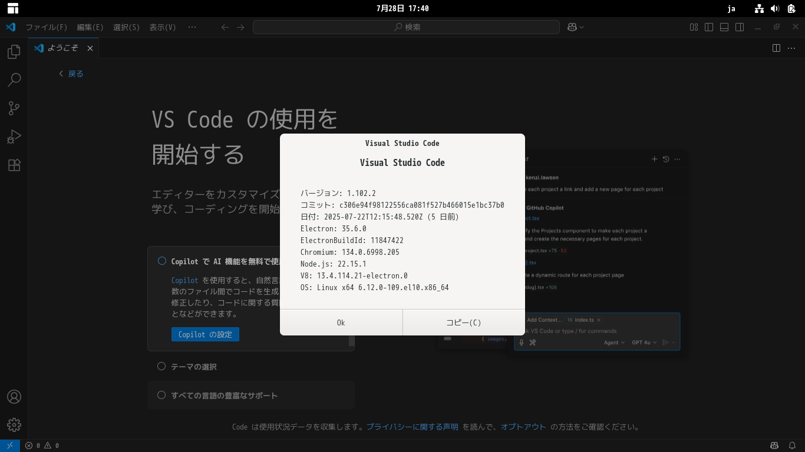Click the VS Code logo in the title bar
The image size is (805, 452).
point(11,27)
